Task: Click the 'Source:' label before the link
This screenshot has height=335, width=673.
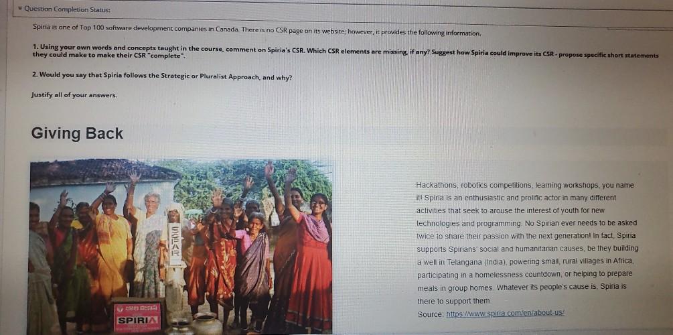Action: tap(430, 314)
